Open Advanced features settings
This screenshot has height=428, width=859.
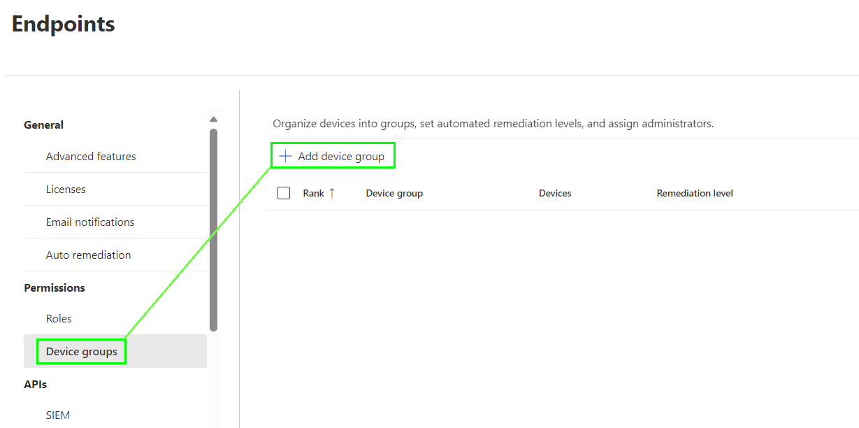(91, 157)
